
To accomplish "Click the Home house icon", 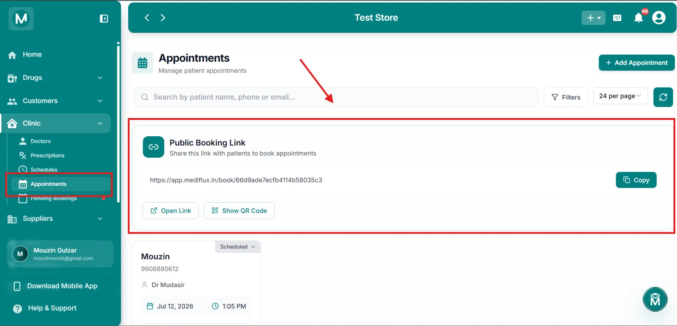I will pos(12,55).
